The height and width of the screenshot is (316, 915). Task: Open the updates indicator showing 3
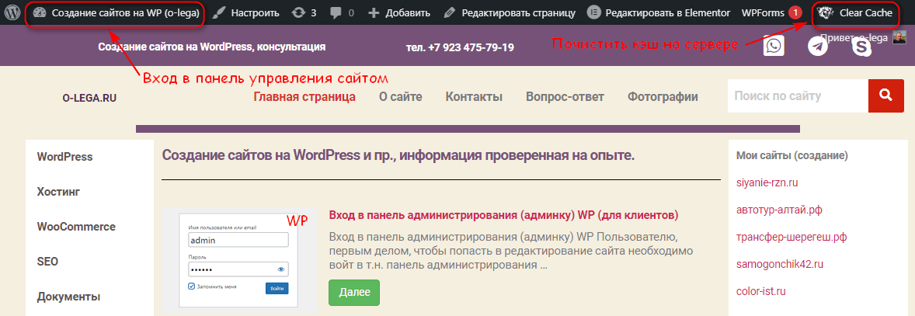pyautogui.click(x=304, y=12)
